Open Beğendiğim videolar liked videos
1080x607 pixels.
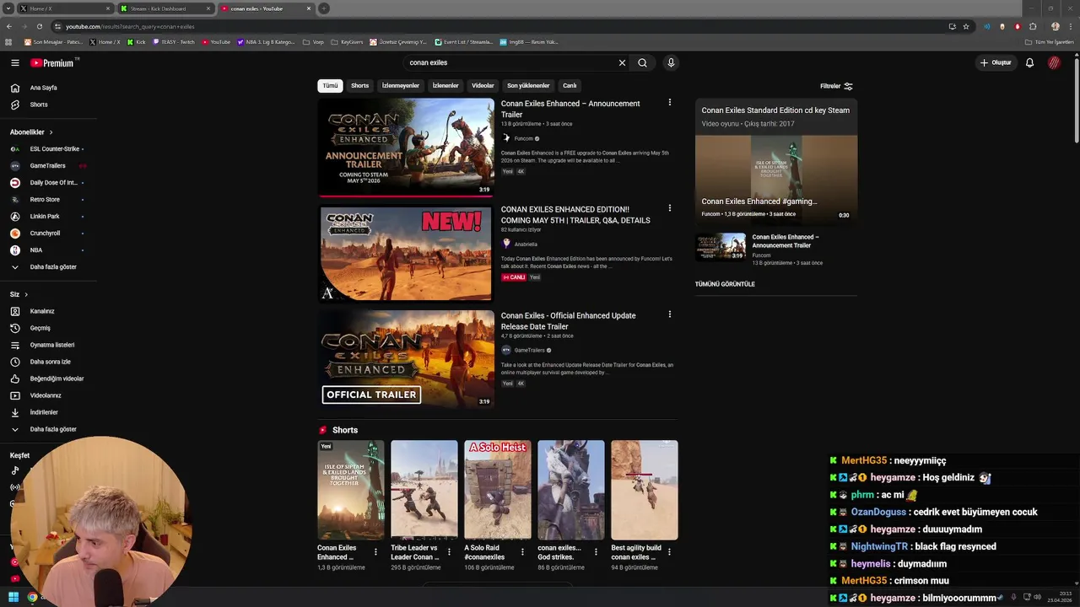click(57, 379)
